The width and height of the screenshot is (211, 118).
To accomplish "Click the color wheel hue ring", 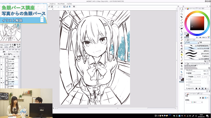I will 197,12.
